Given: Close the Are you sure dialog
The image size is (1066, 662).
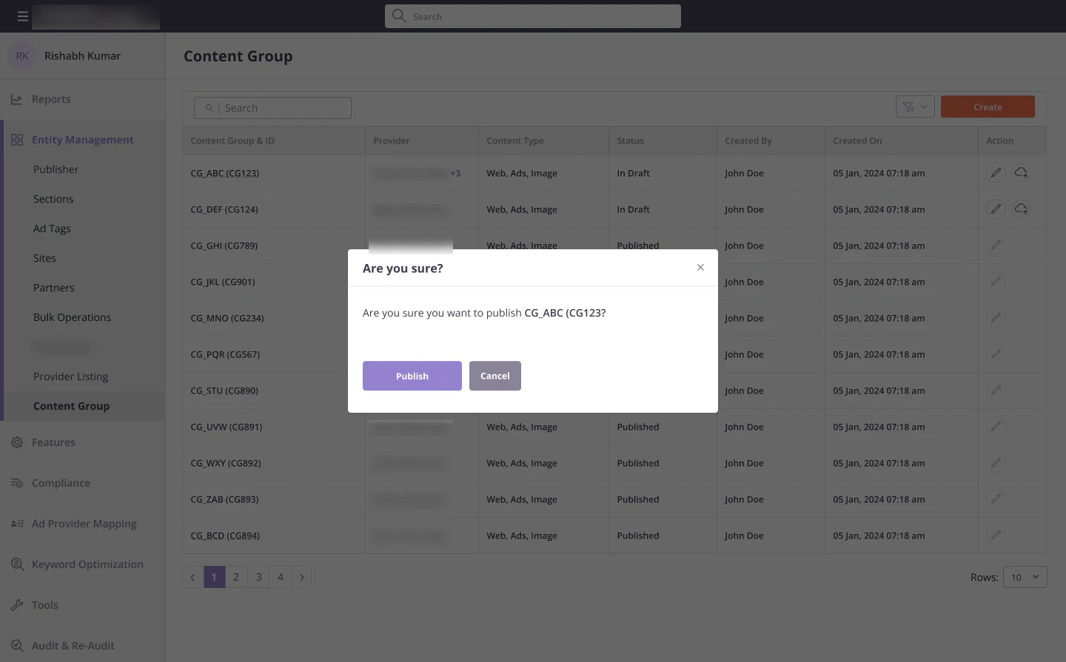Looking at the screenshot, I should [x=700, y=268].
